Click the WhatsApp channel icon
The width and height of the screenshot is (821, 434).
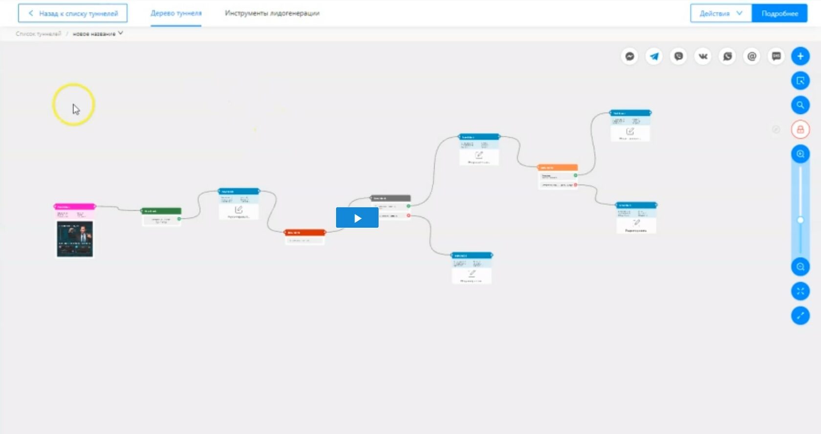click(727, 57)
